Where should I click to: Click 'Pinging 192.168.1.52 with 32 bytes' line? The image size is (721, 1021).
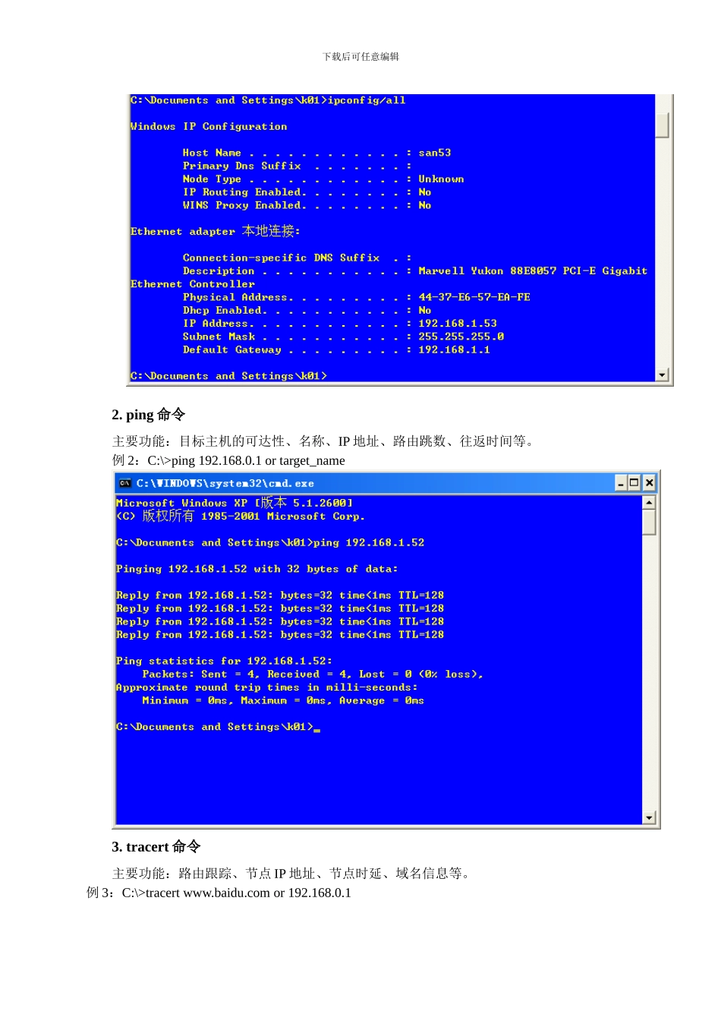(257, 569)
